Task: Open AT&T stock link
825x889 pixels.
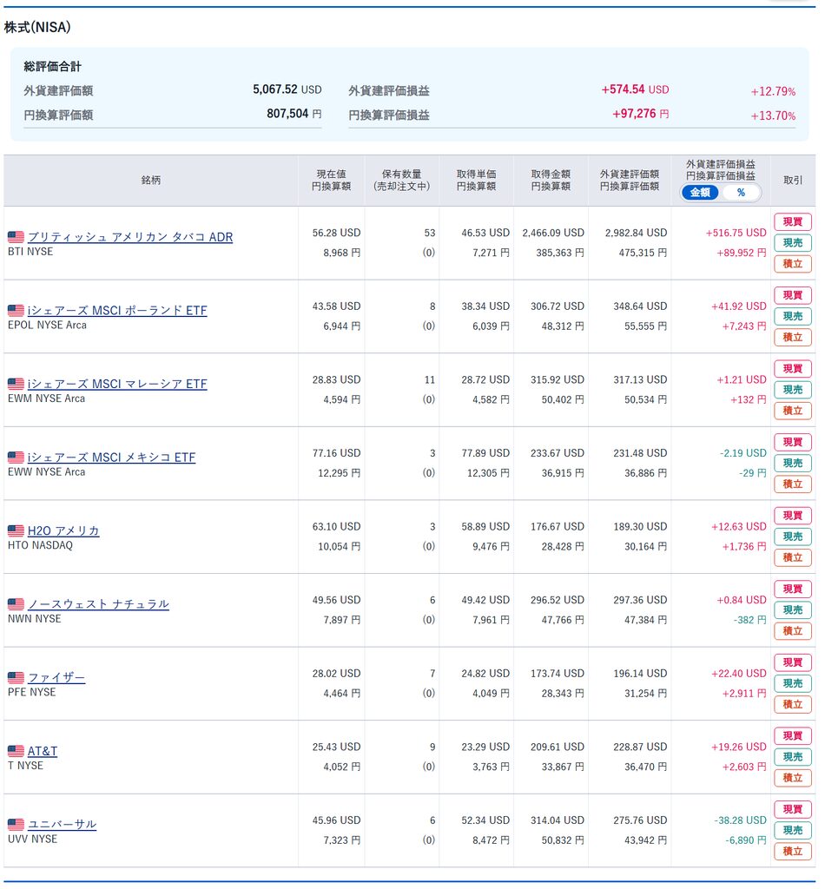Action: point(43,751)
